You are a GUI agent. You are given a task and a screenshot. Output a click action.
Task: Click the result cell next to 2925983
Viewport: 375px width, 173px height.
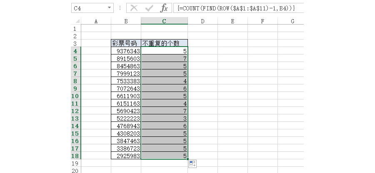coord(164,156)
